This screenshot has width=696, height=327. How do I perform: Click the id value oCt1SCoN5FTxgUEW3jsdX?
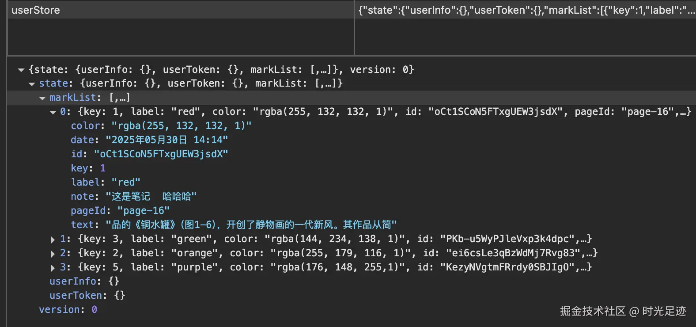[161, 154]
